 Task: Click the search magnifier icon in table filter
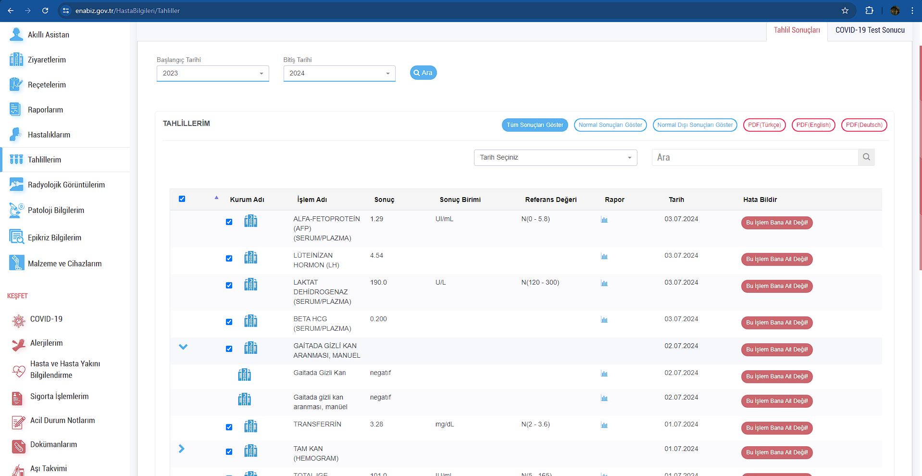click(866, 157)
